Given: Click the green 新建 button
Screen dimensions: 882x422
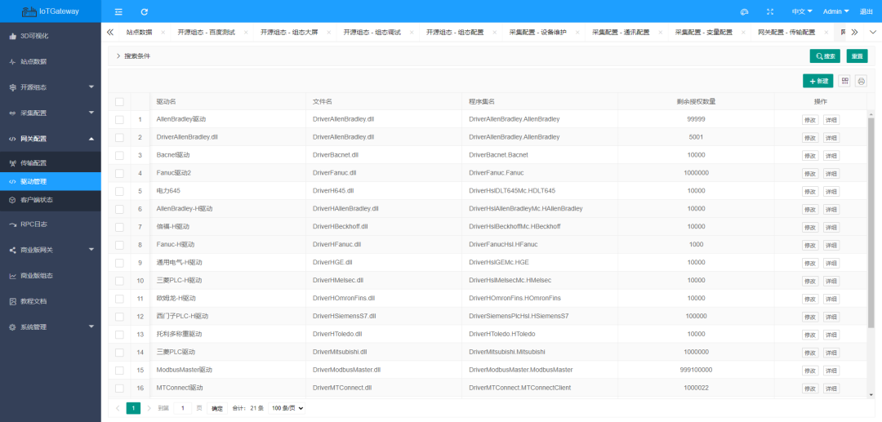Looking at the screenshot, I should 818,81.
